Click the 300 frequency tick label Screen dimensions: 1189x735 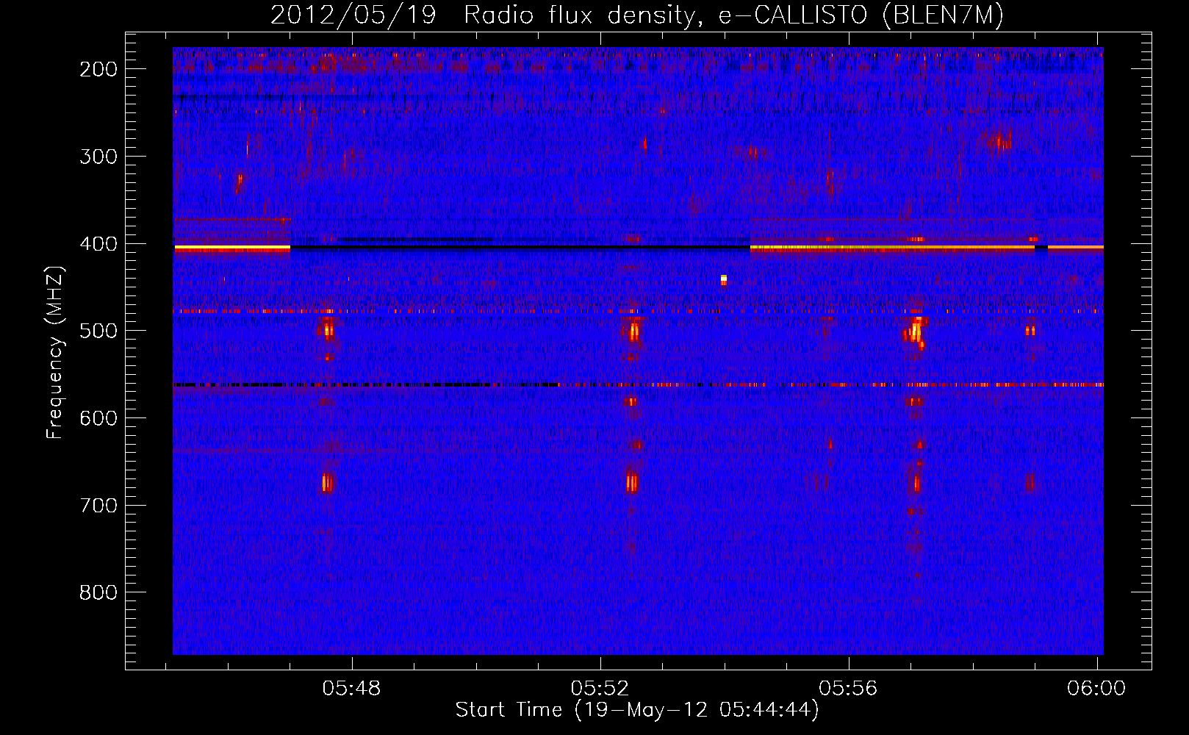point(98,157)
